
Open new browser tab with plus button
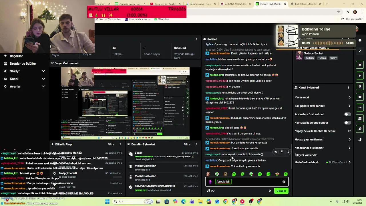coord(327,4)
